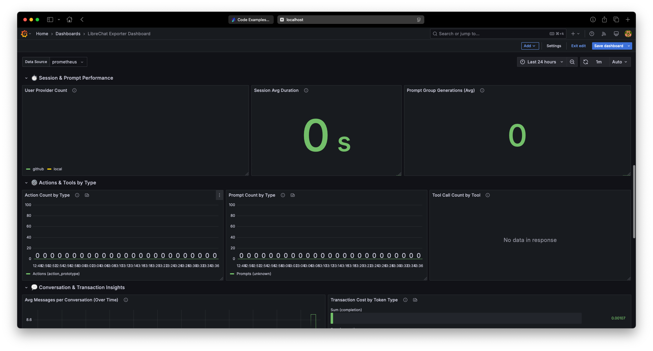Toggle the browser sidebar icon
This screenshot has width=653, height=351.
click(50, 20)
